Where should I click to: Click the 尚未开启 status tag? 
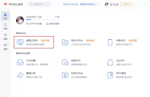click(x=45, y=41)
